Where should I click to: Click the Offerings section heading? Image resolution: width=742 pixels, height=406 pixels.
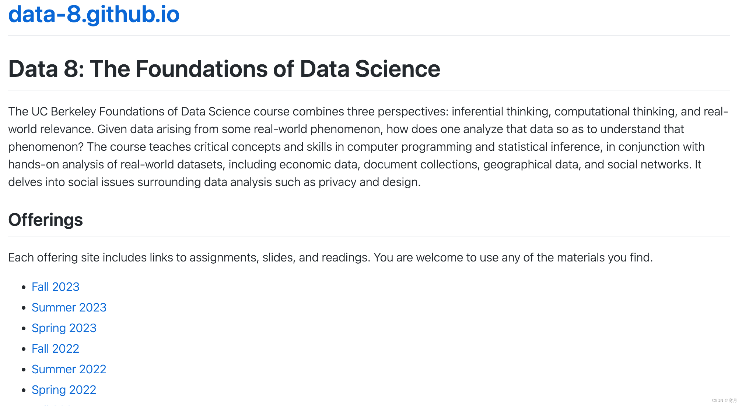[45, 220]
